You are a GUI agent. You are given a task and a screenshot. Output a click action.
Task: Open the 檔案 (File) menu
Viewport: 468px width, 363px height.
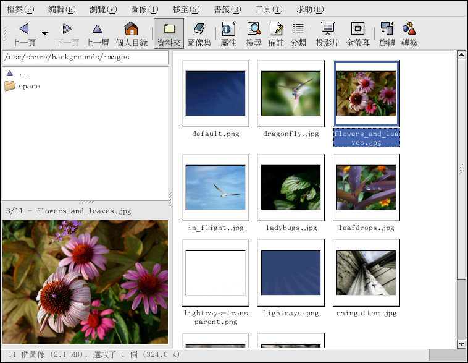pos(20,9)
